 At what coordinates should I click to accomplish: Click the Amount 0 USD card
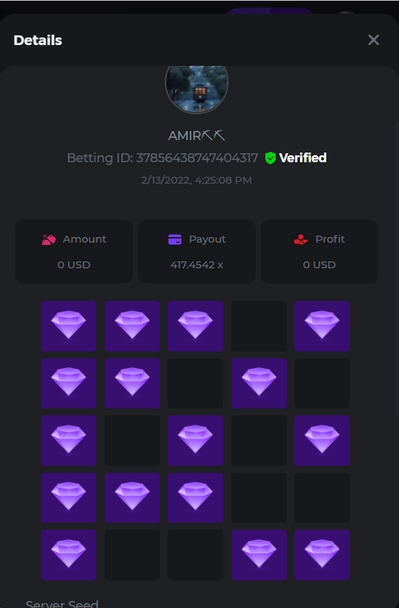[74, 252]
